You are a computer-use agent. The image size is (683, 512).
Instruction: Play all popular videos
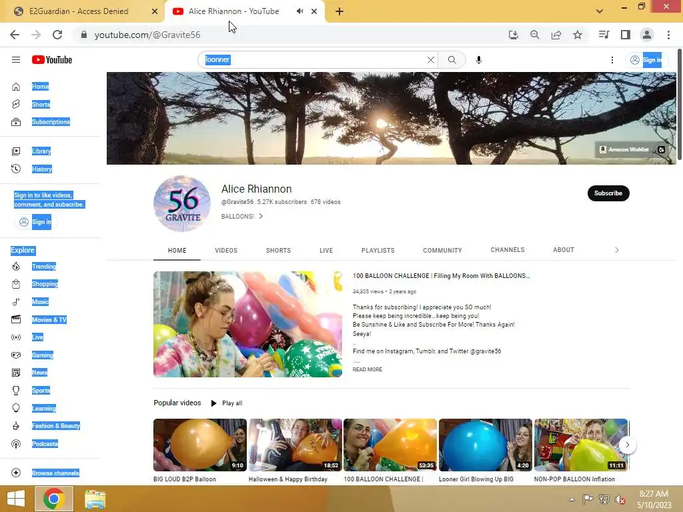point(227,403)
